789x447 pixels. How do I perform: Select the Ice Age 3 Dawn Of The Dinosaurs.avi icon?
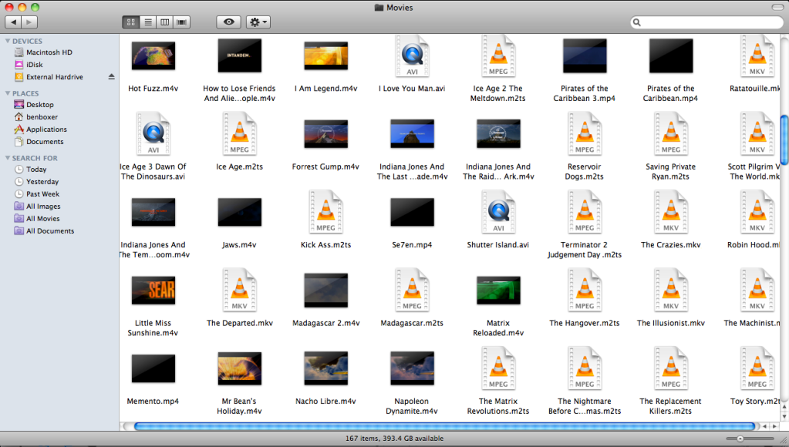click(153, 134)
